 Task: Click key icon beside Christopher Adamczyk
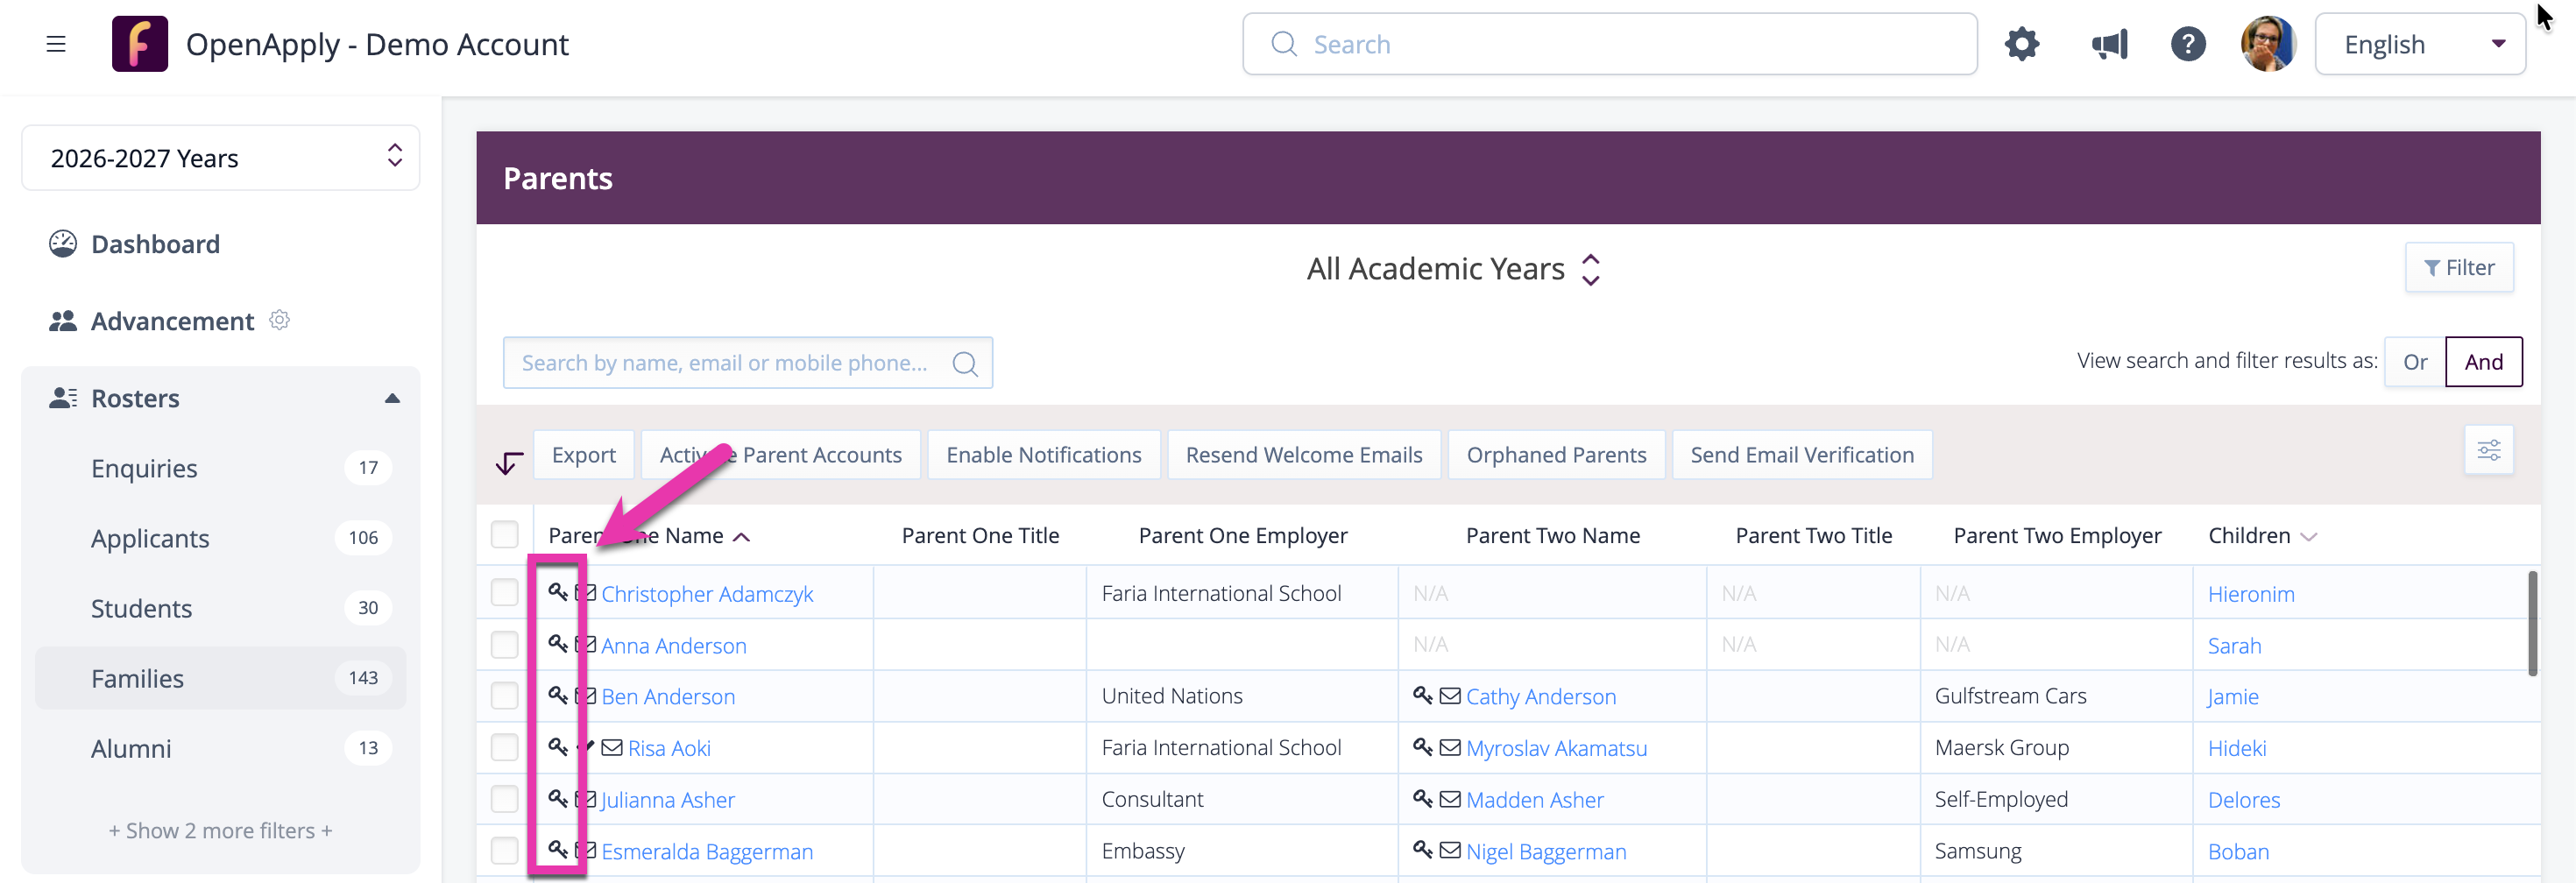pos(558,592)
